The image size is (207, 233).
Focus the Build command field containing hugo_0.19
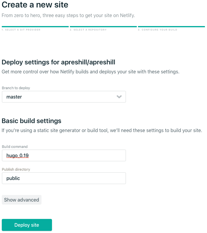pyautogui.click(x=64, y=155)
